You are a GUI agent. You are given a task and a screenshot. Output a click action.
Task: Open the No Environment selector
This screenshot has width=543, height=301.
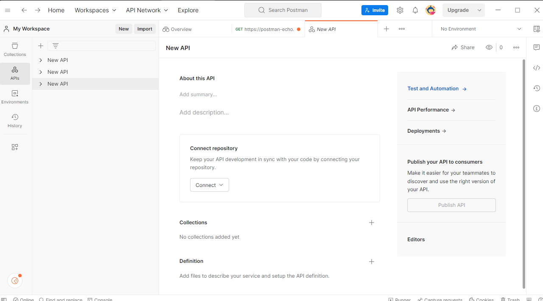(481, 29)
